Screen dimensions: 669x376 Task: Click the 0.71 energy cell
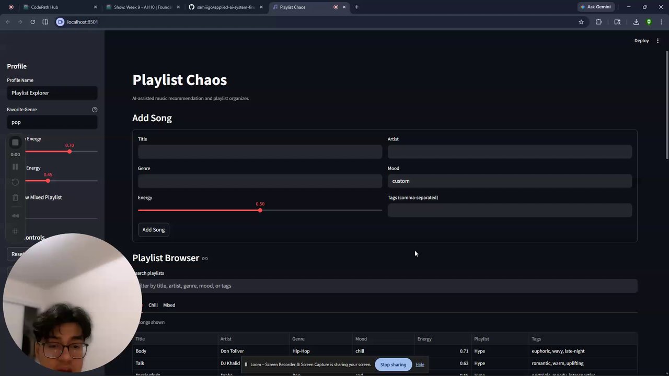(443, 351)
